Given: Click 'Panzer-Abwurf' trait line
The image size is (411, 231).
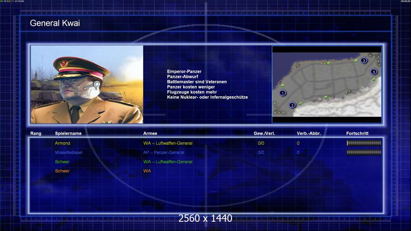Looking at the screenshot, I should pyautogui.click(x=182, y=77).
